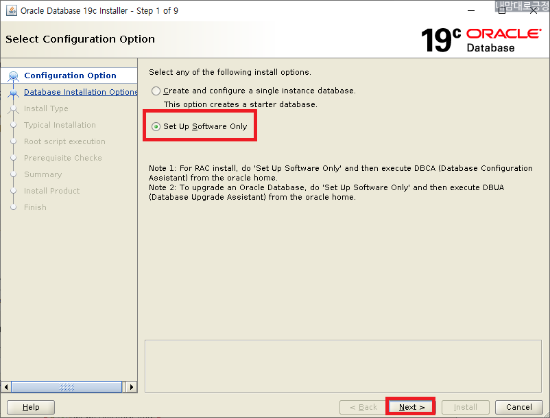The height and width of the screenshot is (418, 550).
Task: Open Help for the installer
Action: [31, 407]
